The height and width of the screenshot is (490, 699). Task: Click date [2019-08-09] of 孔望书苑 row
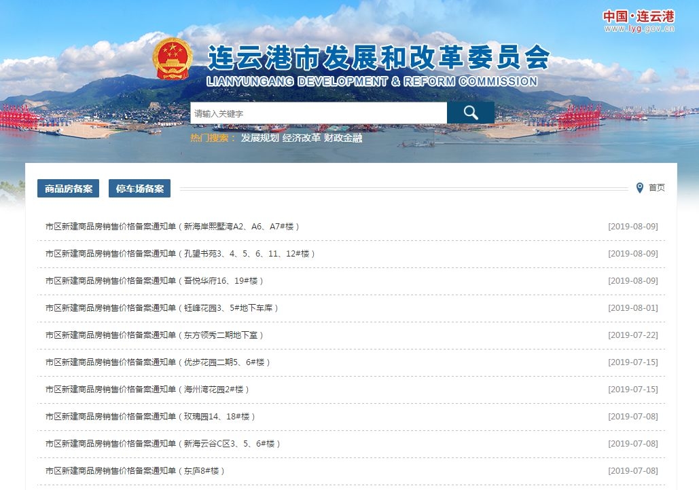633,253
